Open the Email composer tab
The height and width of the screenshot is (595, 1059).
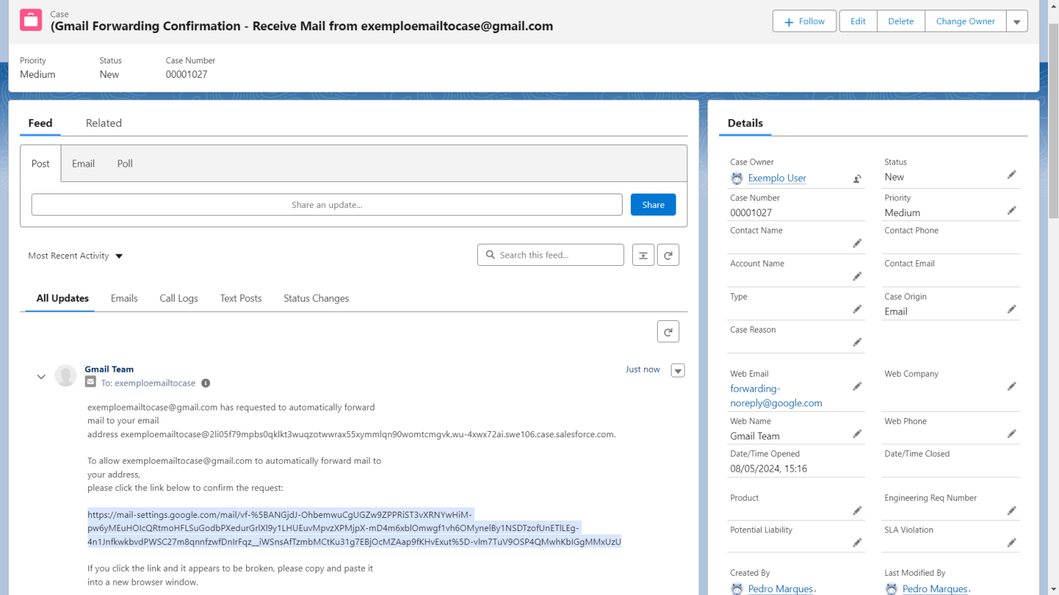[x=83, y=163]
